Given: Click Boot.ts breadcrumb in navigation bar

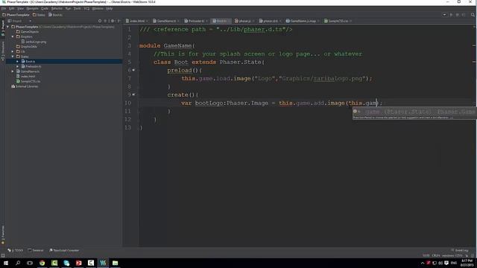Looking at the screenshot, I should [55, 15].
